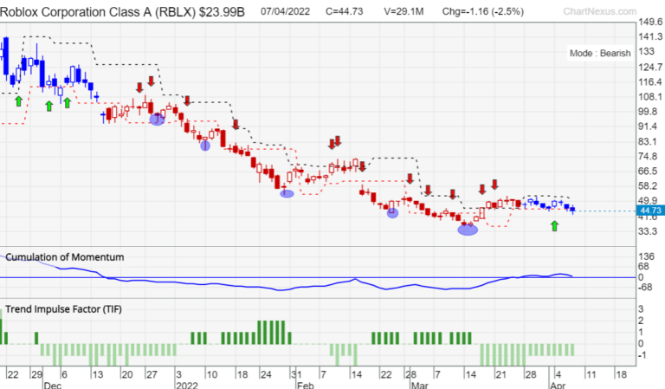
Task: Click the Cumulation of Momentum panel label
Action: coord(64,257)
